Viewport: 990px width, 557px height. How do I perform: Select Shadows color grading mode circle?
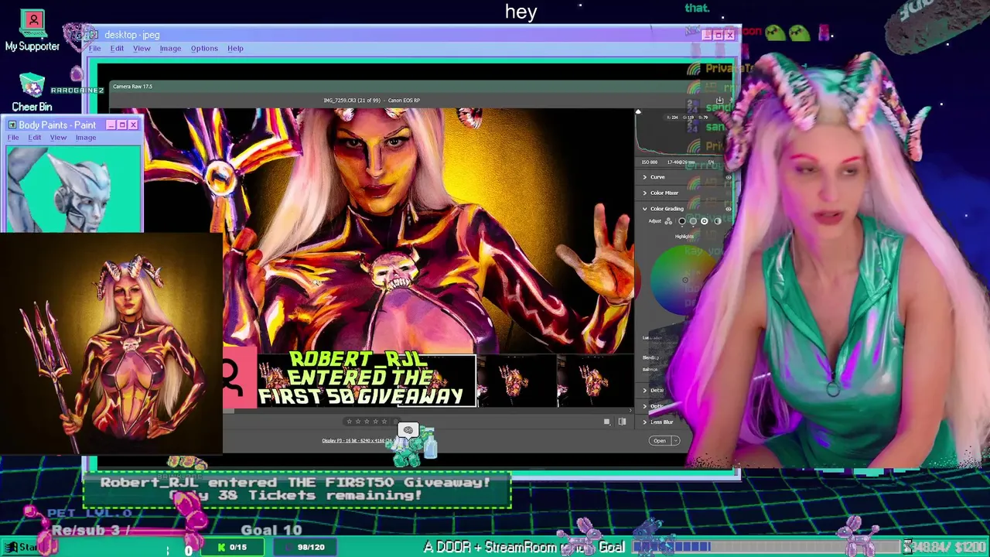click(x=681, y=221)
